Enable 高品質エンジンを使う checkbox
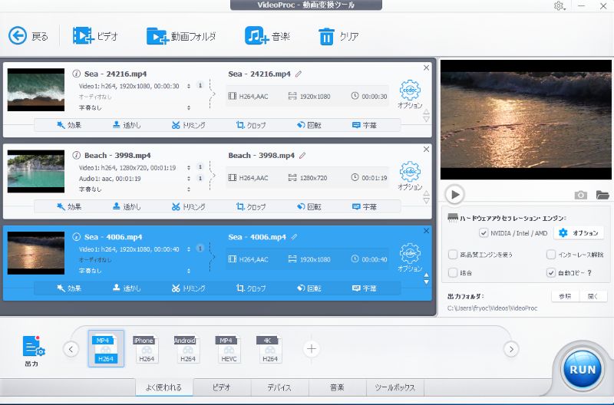The height and width of the screenshot is (405, 614). [453, 255]
